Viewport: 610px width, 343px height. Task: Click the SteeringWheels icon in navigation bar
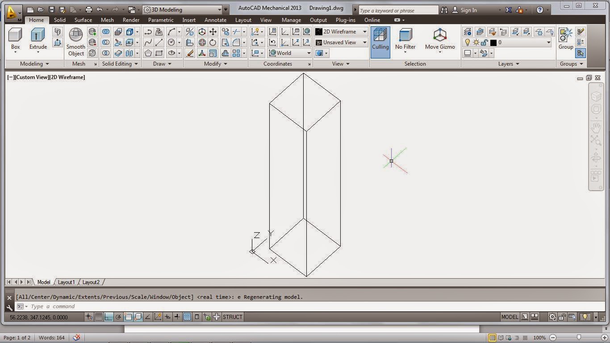point(597,109)
